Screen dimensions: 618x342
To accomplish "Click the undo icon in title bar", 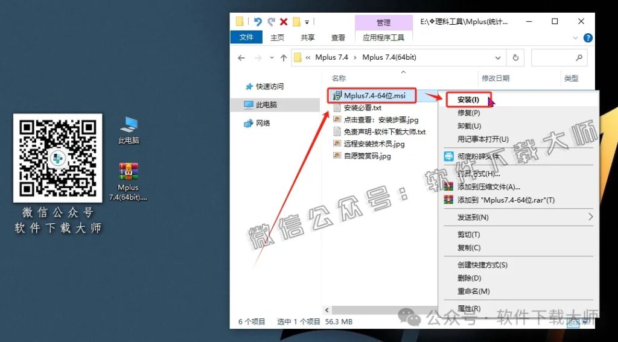I will 258,22.
